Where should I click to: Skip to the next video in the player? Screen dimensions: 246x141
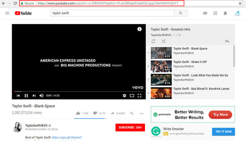[34, 95]
